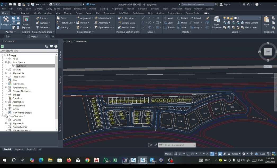
Task: Toggle object snap in status bar
Action: [212, 154]
